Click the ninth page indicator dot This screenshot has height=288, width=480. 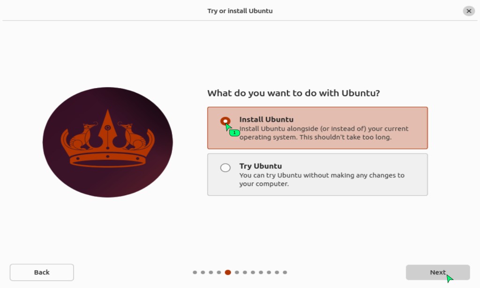pos(261,272)
